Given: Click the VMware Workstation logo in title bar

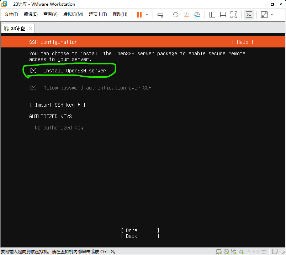Looking at the screenshot, I should coord(4,4).
